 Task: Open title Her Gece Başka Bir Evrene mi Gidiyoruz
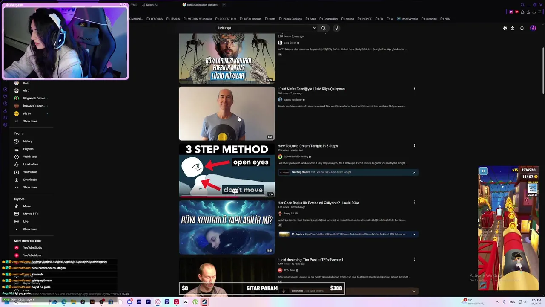318,203
